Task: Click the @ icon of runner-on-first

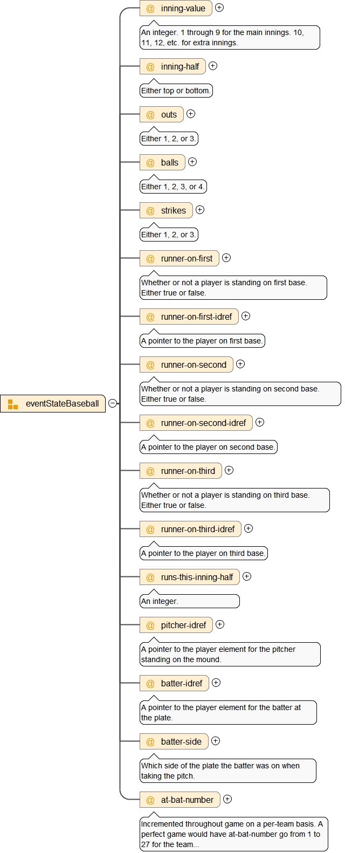Action: [150, 258]
